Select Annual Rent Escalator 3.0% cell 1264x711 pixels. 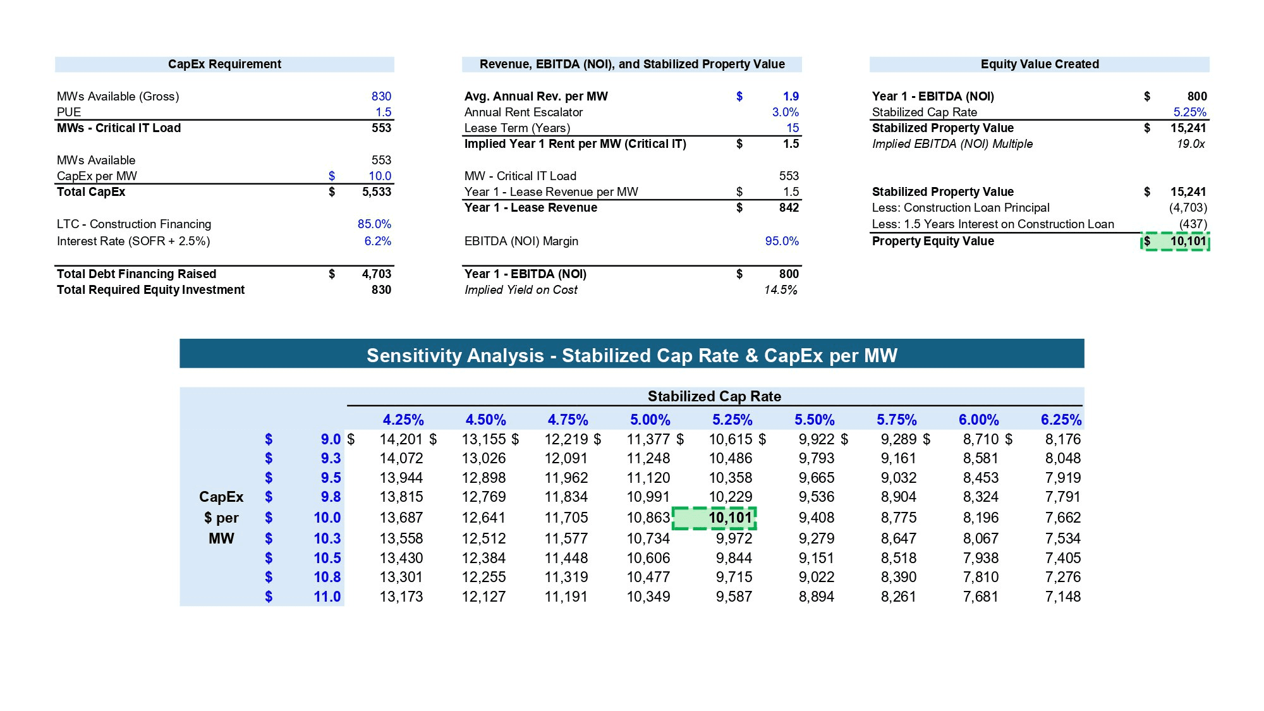pos(785,112)
